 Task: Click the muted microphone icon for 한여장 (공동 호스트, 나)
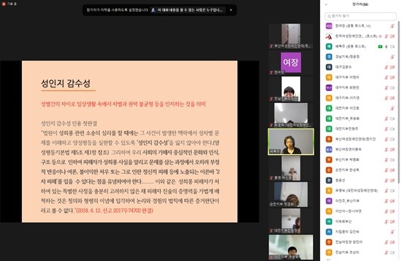(x=392, y=26)
